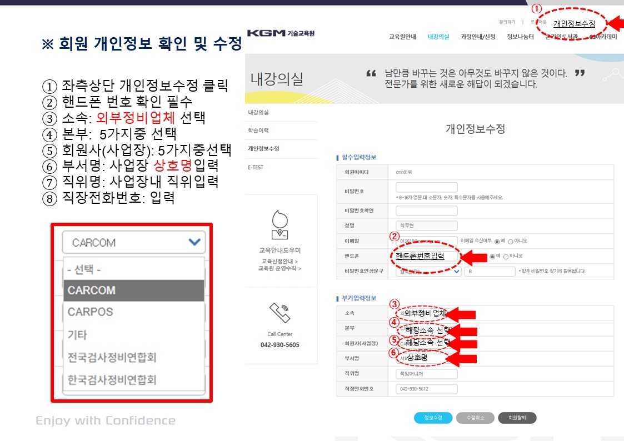624x441 pixels.
Task: Click the blue 정보수정 button
Action: [x=433, y=418]
